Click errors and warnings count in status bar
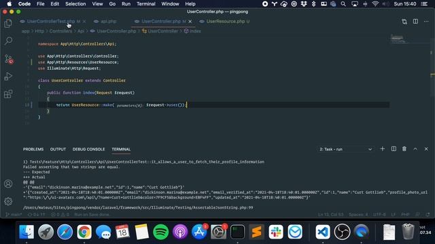 coord(60,214)
